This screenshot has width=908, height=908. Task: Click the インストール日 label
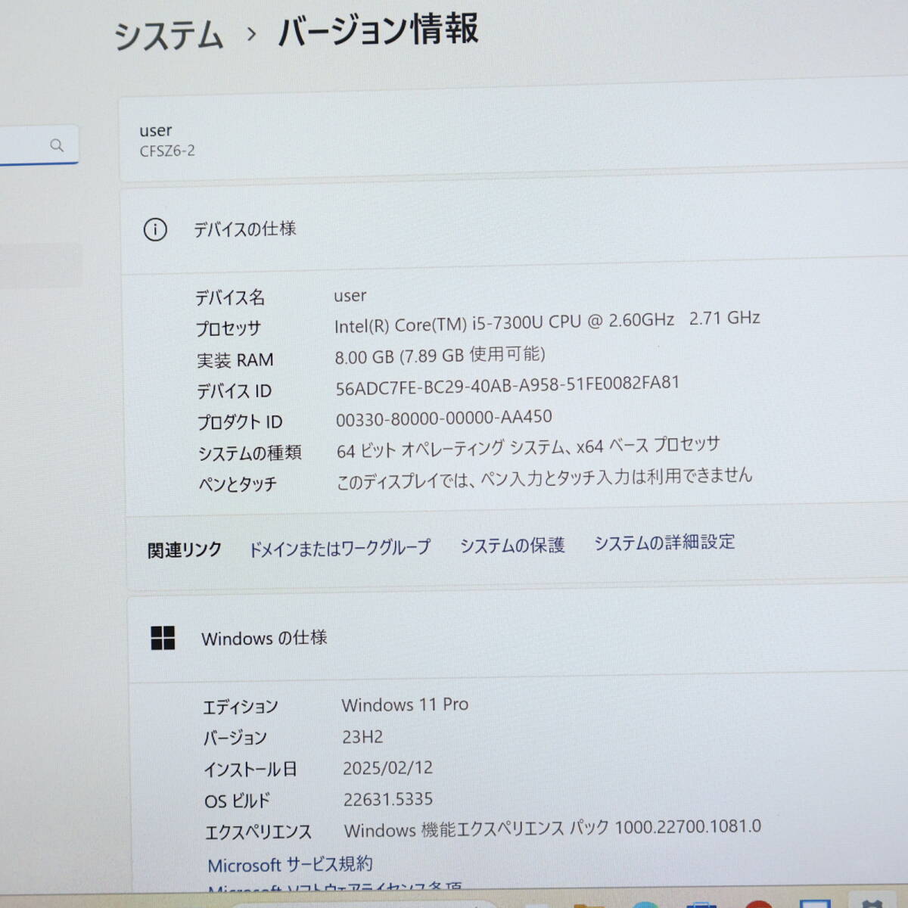click(250, 769)
